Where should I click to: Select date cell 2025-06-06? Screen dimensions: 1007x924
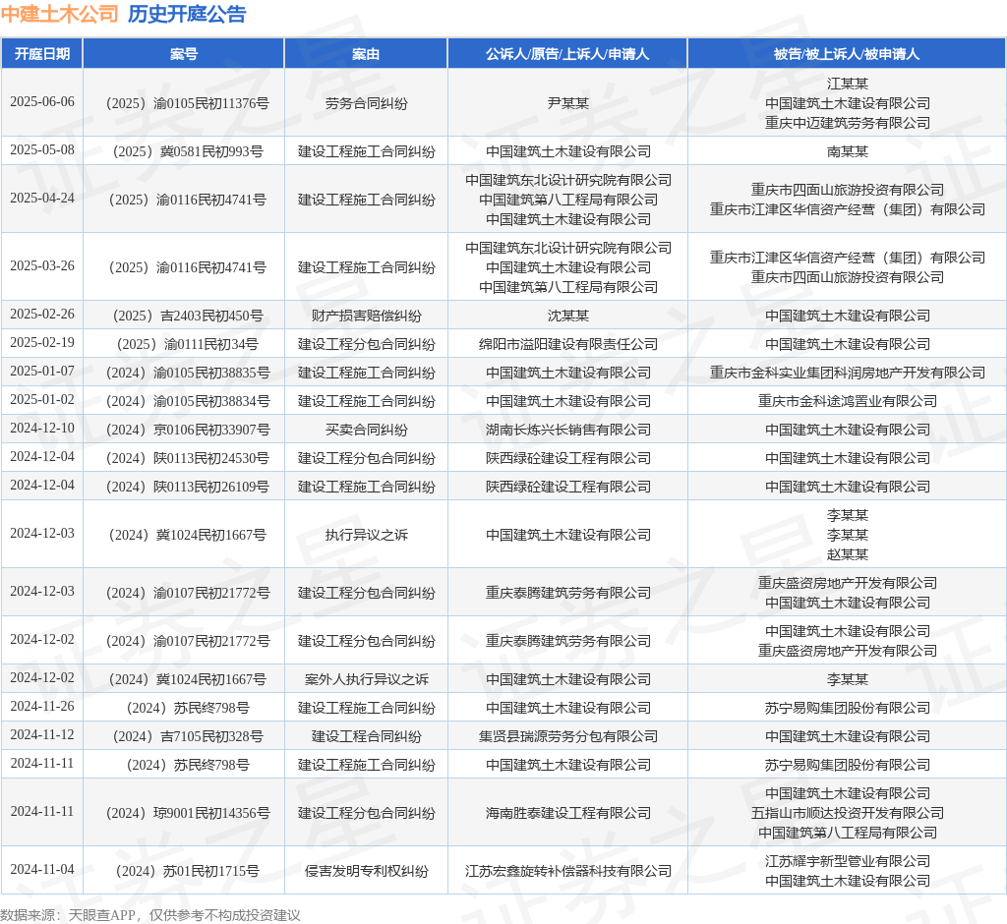(x=42, y=102)
